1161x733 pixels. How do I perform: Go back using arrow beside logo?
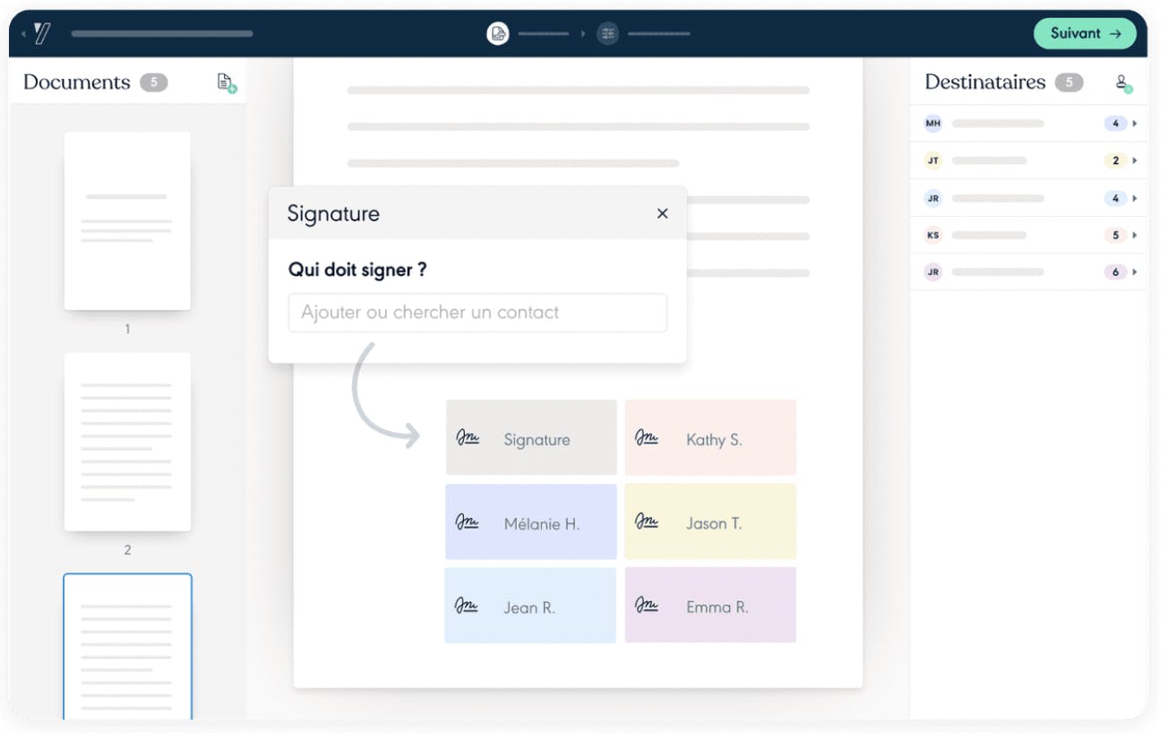[x=24, y=34]
